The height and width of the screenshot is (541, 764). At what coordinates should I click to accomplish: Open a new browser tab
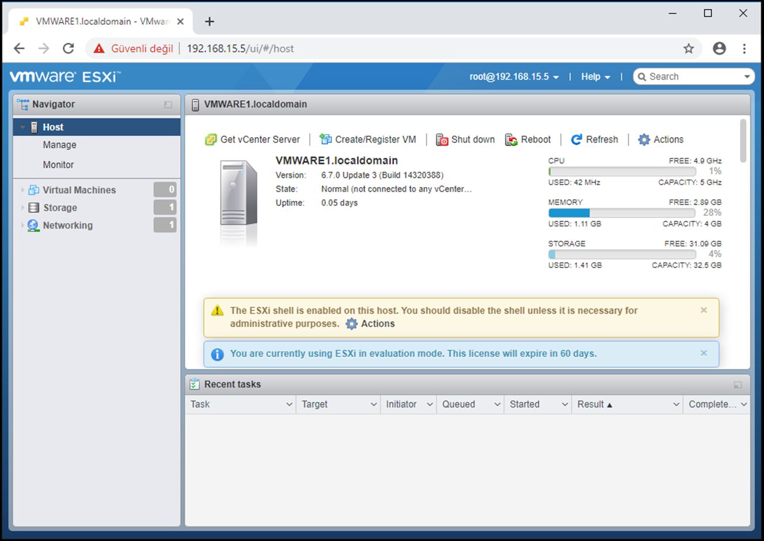[210, 22]
